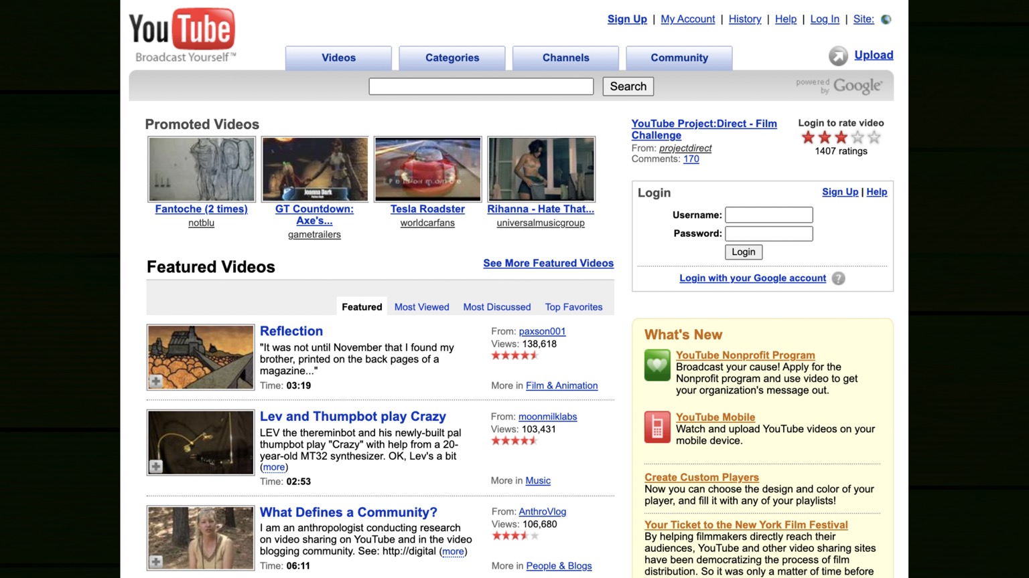Visit the AnthroVlog user link

(x=542, y=512)
